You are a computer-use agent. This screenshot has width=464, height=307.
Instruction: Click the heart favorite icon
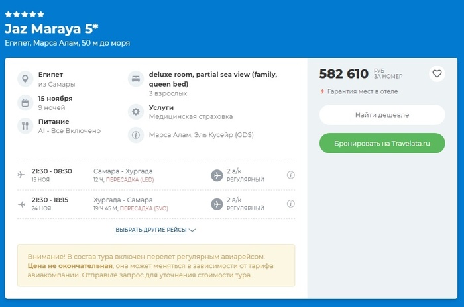(x=436, y=74)
